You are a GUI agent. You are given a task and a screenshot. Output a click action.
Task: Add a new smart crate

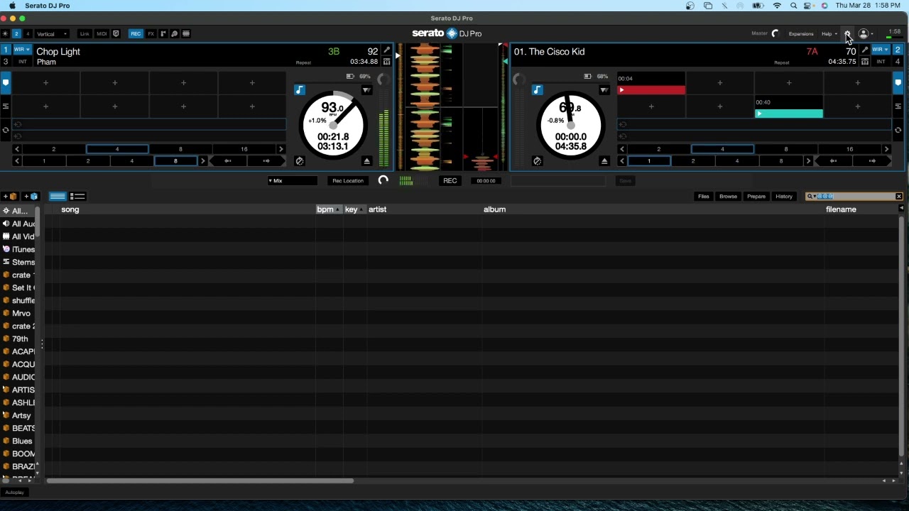pyautogui.click(x=31, y=197)
